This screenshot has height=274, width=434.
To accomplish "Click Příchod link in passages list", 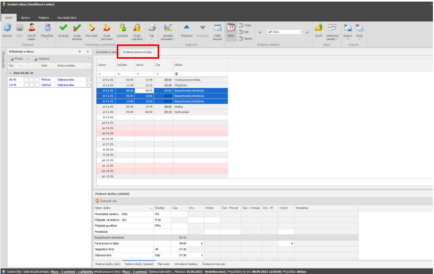I will tap(46, 80).
